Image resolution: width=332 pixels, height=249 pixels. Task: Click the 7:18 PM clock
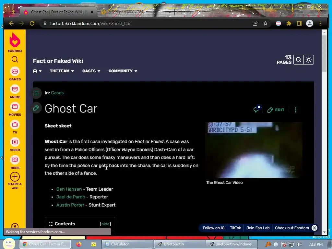pos(316,244)
